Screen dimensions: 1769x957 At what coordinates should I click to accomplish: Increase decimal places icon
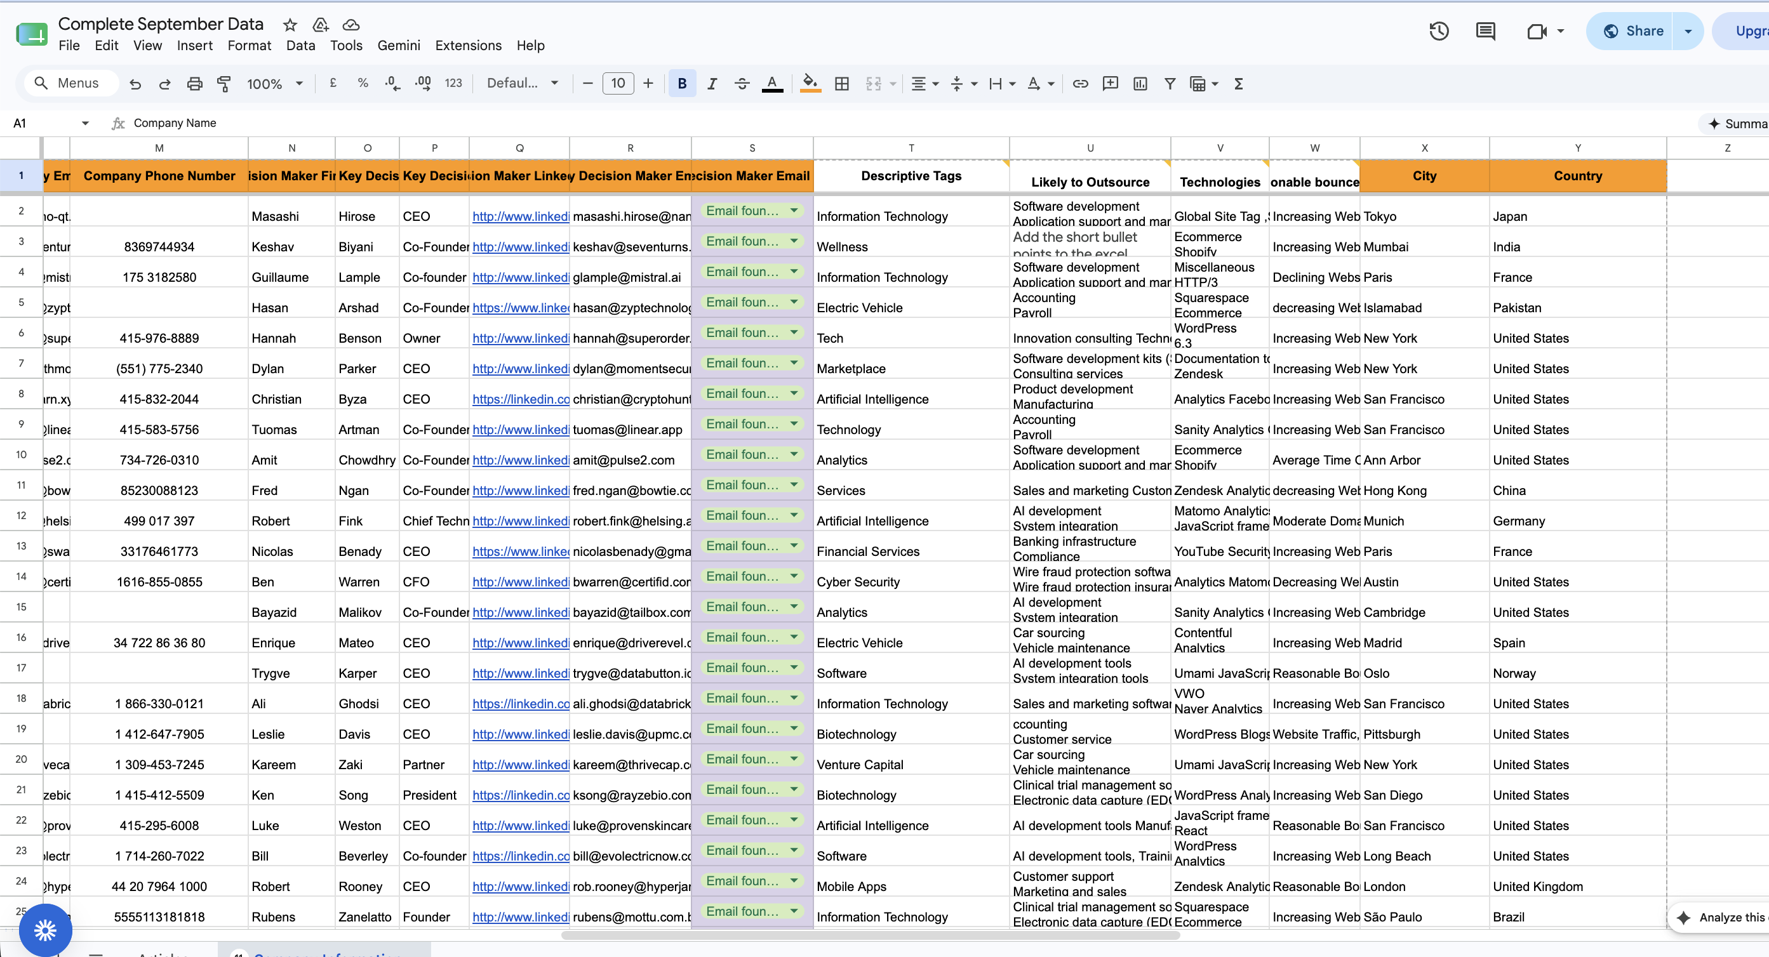[423, 84]
